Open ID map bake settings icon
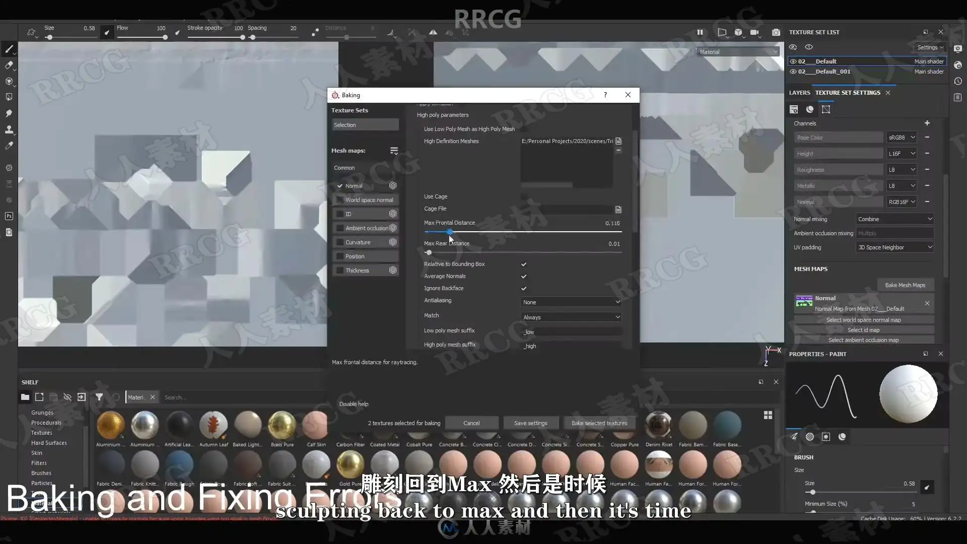 [393, 214]
